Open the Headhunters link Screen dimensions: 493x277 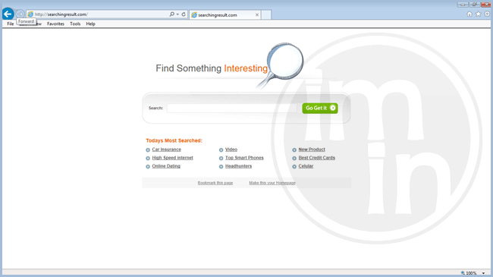tap(238, 166)
